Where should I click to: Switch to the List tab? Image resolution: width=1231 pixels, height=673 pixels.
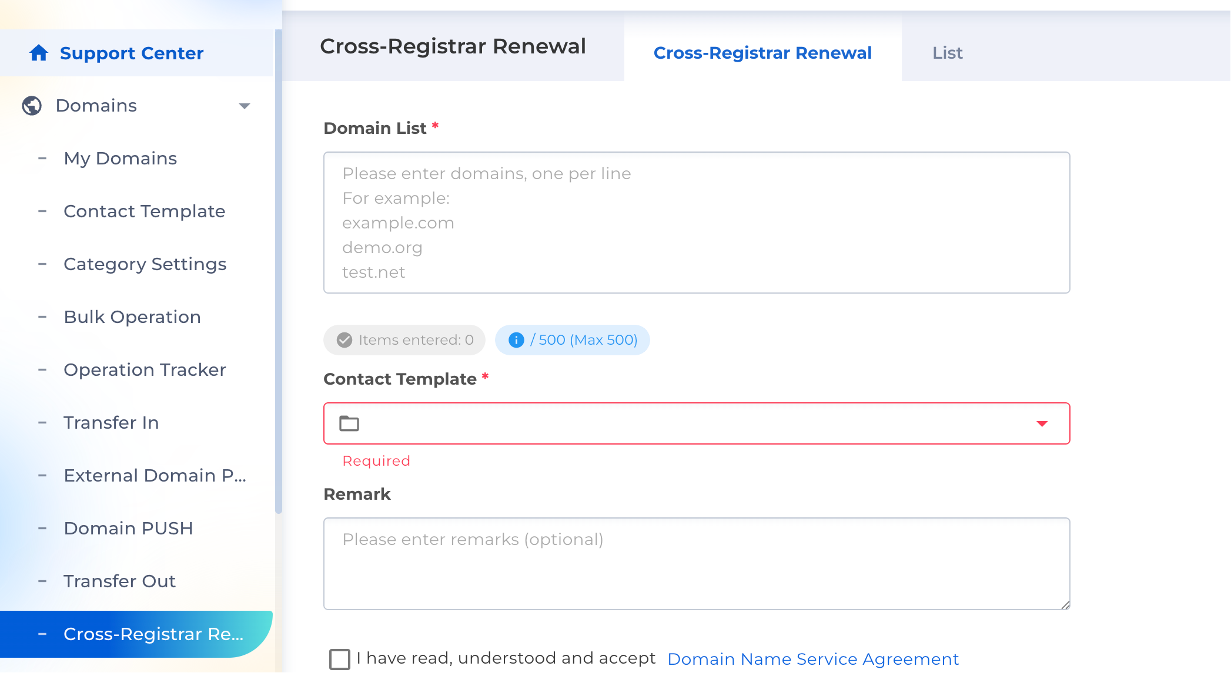coord(947,53)
